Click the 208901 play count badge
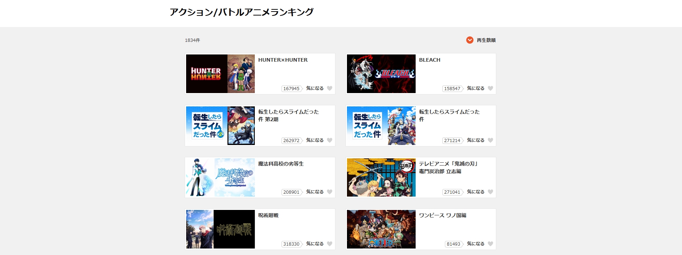This screenshot has width=682, height=255. pos(292,192)
